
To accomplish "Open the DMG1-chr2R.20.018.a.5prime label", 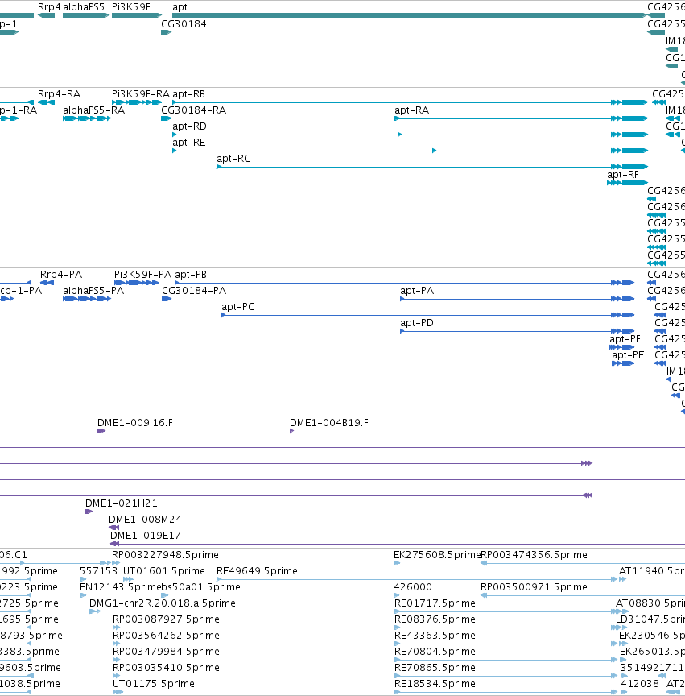I will tap(163, 603).
